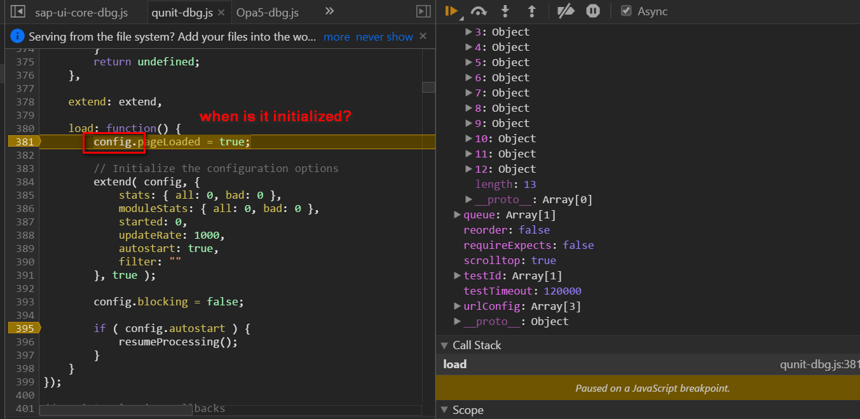Select the load call stack frame

point(648,364)
